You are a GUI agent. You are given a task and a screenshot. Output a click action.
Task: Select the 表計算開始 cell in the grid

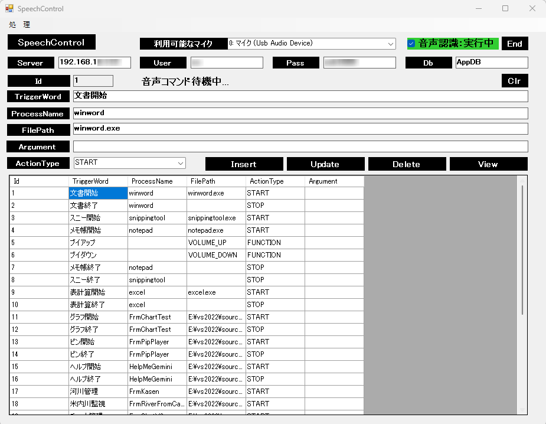[x=98, y=292]
